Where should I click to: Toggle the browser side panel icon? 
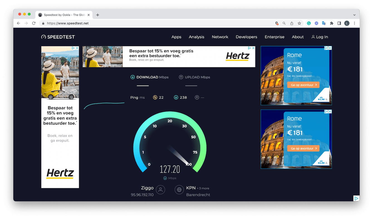tap(339, 23)
